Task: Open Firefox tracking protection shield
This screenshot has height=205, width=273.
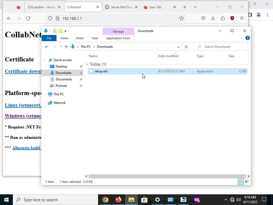Action: point(50,18)
